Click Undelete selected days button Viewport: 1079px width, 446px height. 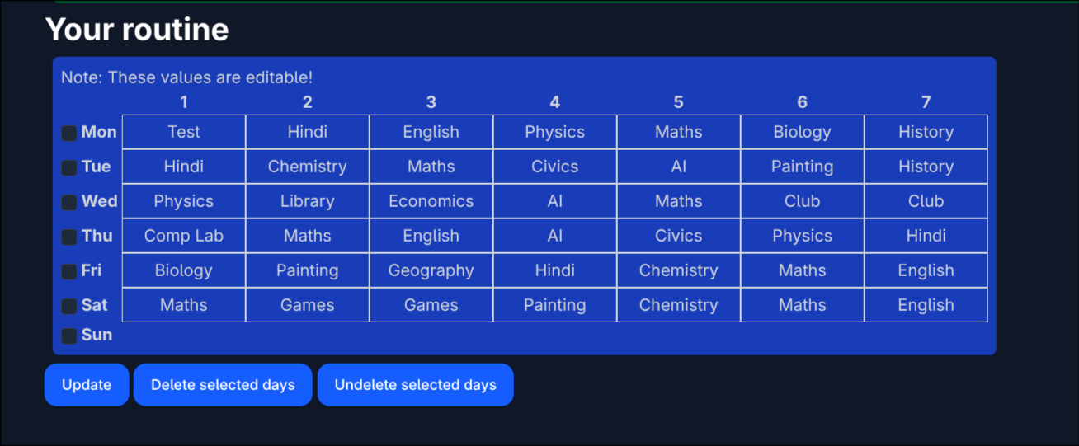pos(415,385)
